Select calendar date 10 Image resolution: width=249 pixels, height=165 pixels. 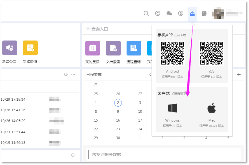(140, 112)
